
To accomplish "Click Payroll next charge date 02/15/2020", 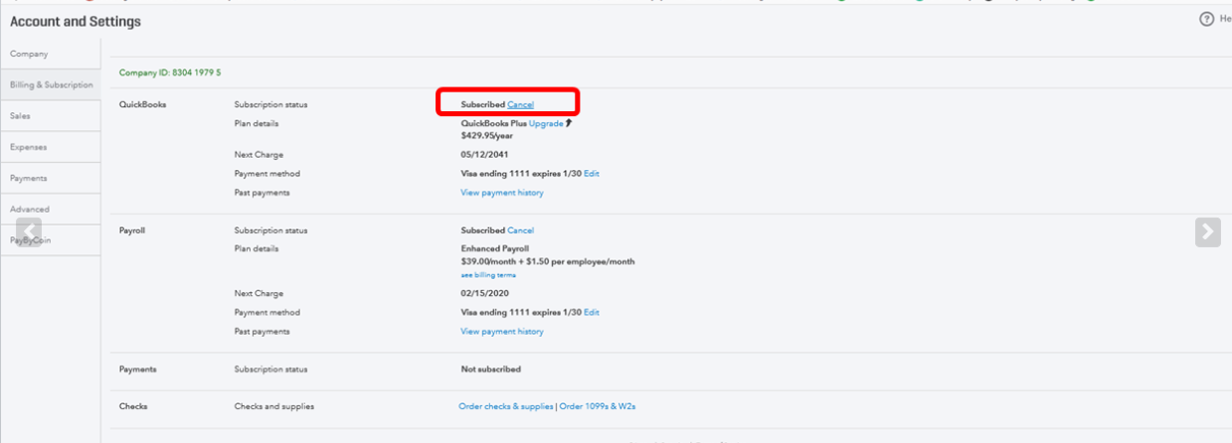I will point(484,293).
